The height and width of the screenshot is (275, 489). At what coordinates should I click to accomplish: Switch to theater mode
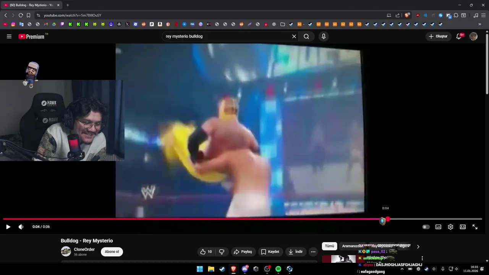(463, 227)
